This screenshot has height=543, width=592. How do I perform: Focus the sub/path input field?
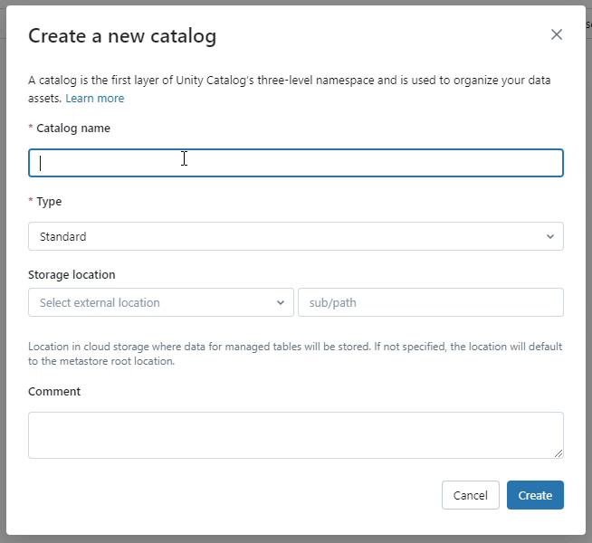[x=430, y=302]
